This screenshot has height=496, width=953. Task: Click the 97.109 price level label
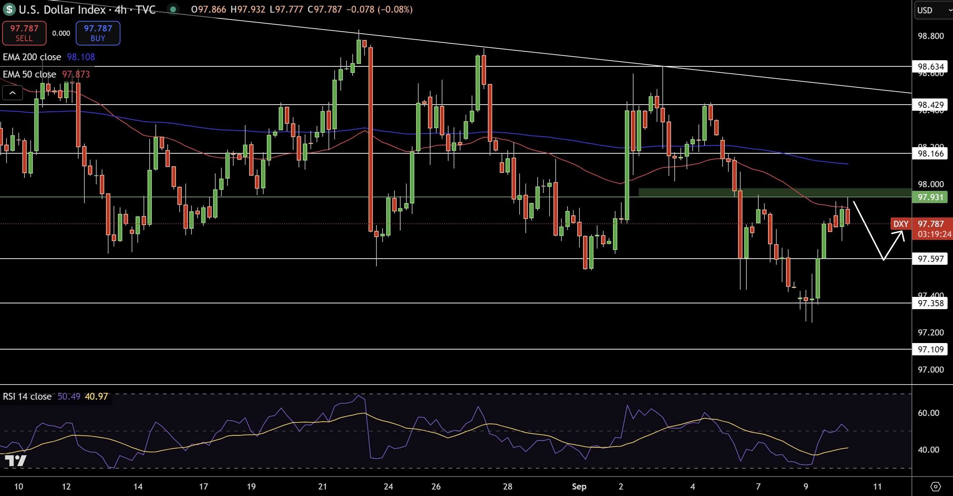[x=931, y=349]
